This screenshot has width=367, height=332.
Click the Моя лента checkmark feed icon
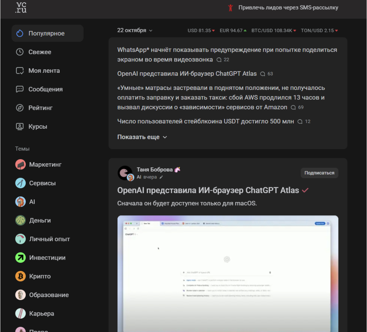click(x=20, y=71)
